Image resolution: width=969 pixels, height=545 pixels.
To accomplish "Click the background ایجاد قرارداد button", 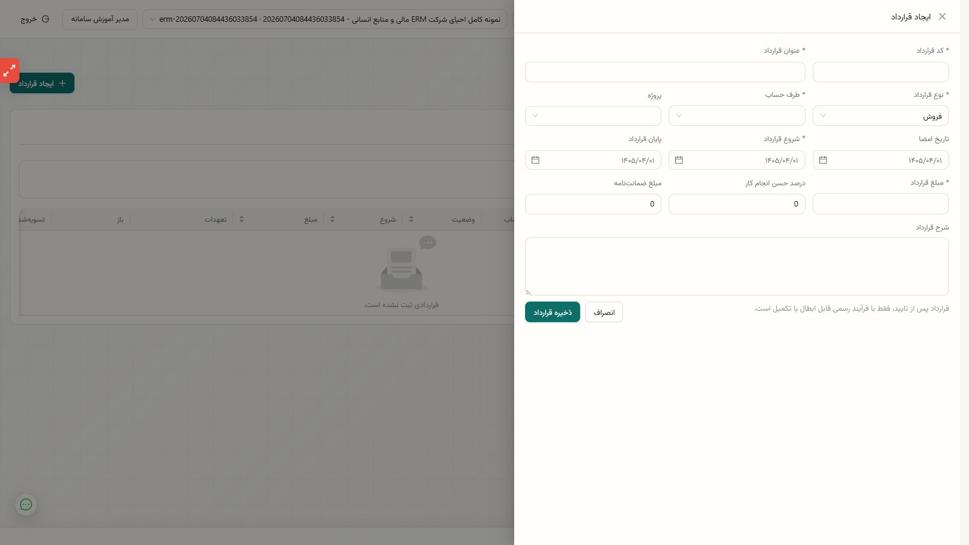I will tap(42, 83).
